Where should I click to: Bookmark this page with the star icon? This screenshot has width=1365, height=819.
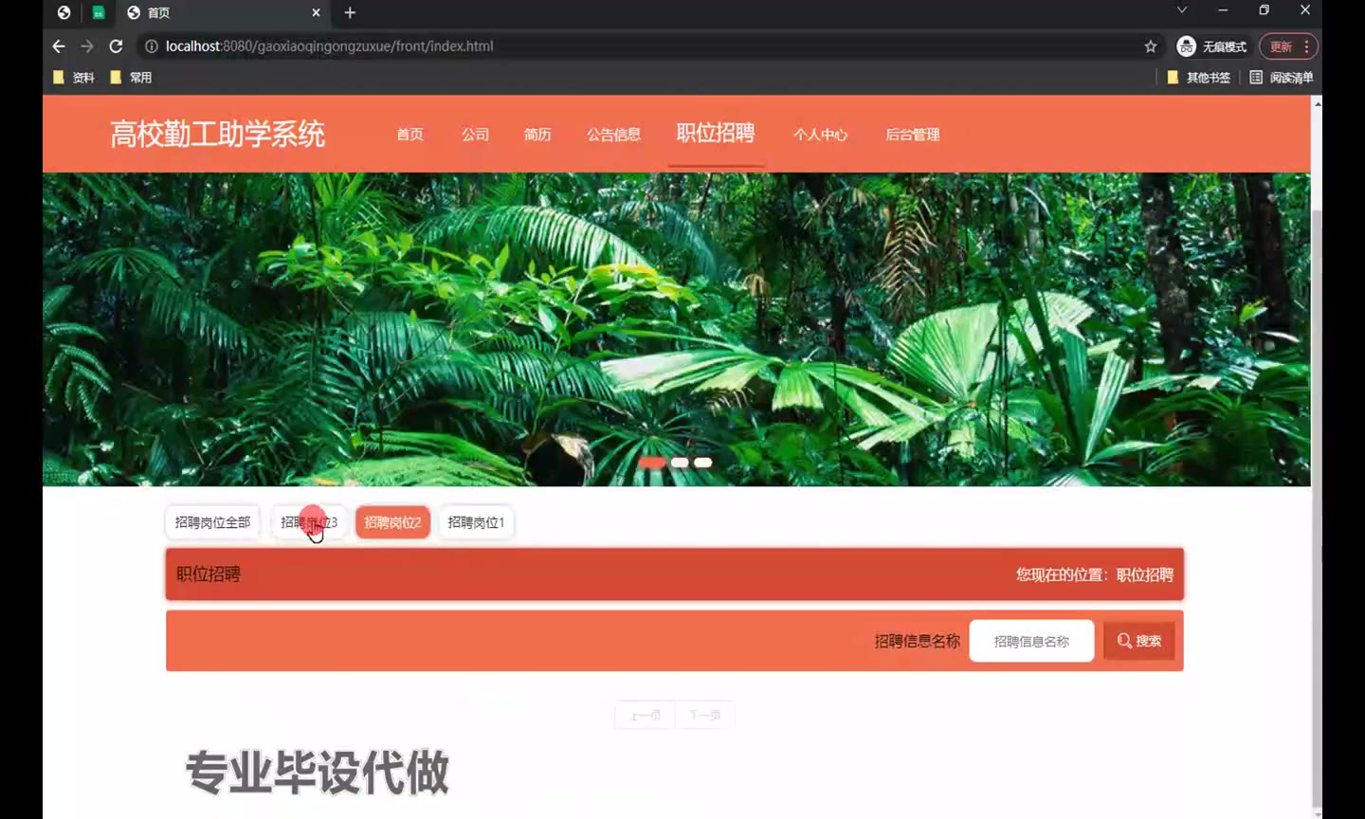[1151, 46]
